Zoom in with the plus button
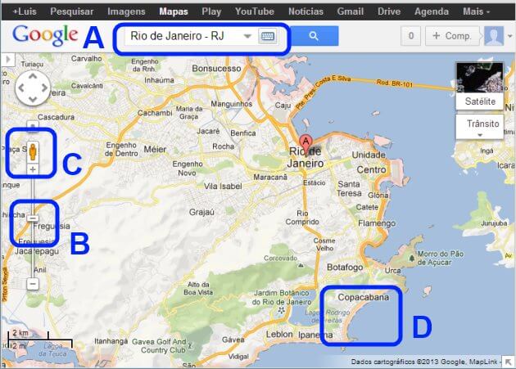516x369 pixels. coord(33,169)
